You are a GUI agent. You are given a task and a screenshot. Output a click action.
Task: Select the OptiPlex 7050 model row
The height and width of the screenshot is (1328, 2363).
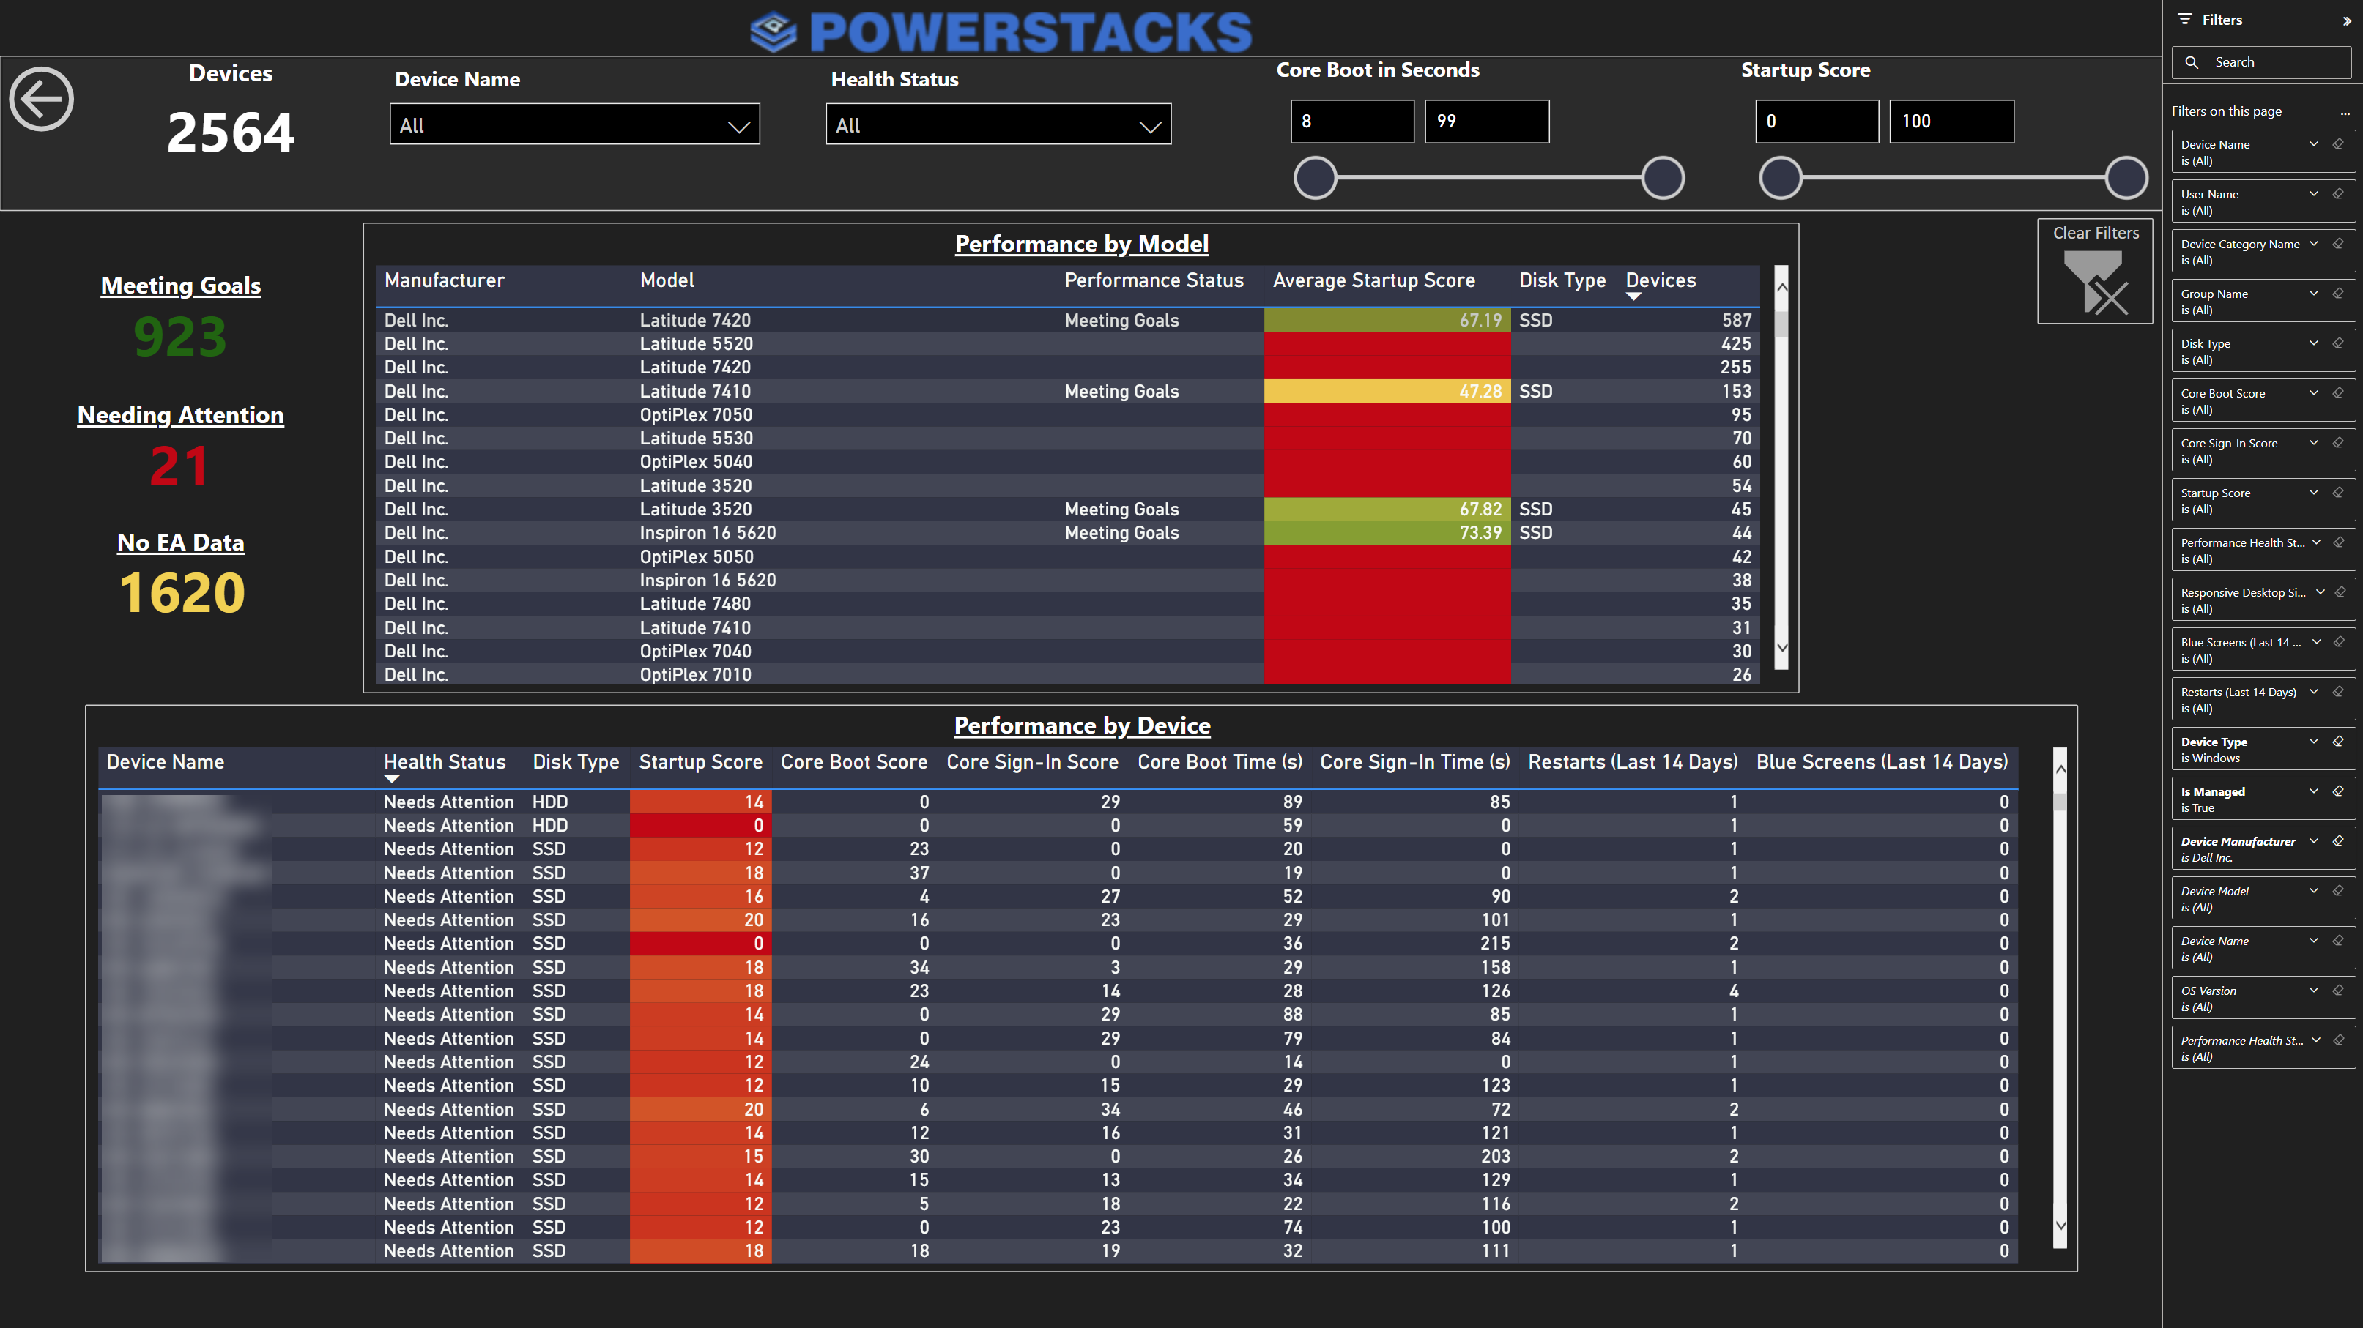(1068, 414)
